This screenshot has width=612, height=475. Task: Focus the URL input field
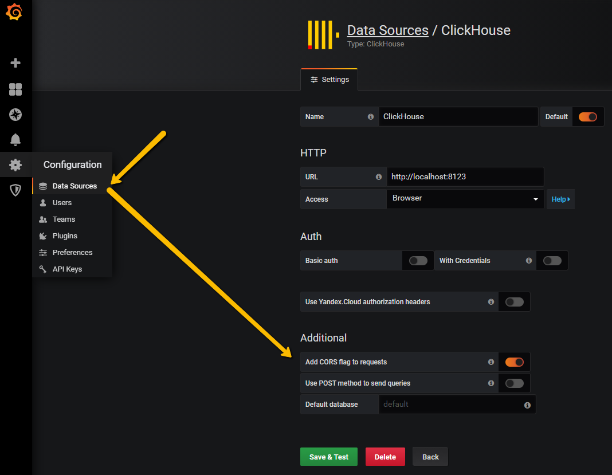coord(465,177)
